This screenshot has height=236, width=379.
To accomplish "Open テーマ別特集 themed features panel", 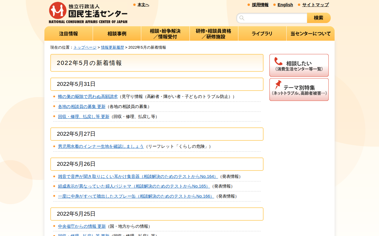I will click(x=299, y=89).
